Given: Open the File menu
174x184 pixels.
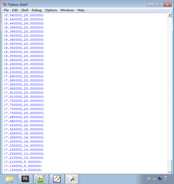Looking at the screenshot, I should (6, 10).
